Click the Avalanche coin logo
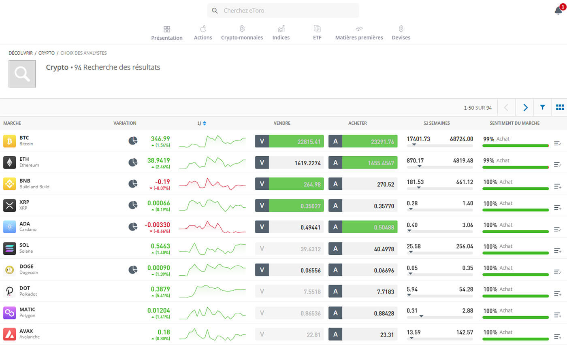This screenshot has height=347, width=567. tap(10, 334)
